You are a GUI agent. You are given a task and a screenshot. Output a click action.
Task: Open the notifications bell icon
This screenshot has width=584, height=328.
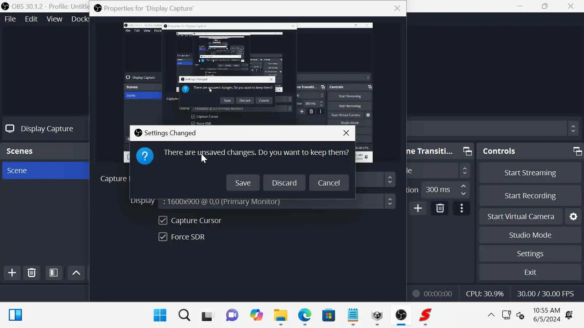[569, 315]
